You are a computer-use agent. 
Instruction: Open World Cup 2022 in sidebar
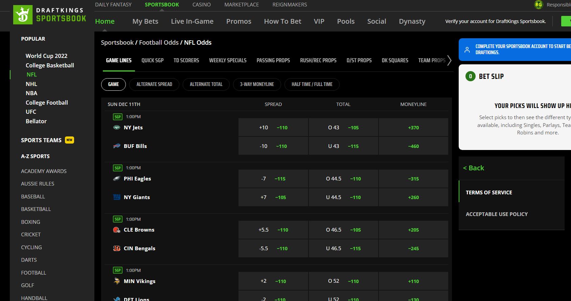click(x=46, y=56)
